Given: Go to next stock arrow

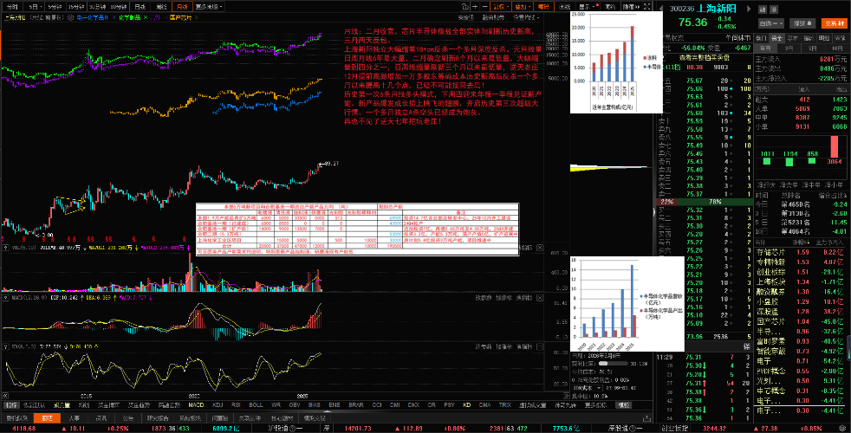Looking at the screenshot, I should click(x=749, y=9).
